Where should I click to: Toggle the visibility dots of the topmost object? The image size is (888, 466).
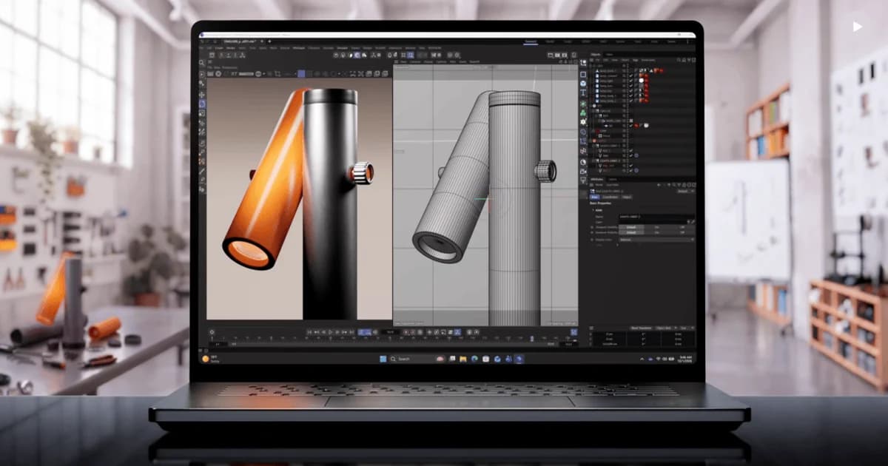624,66
